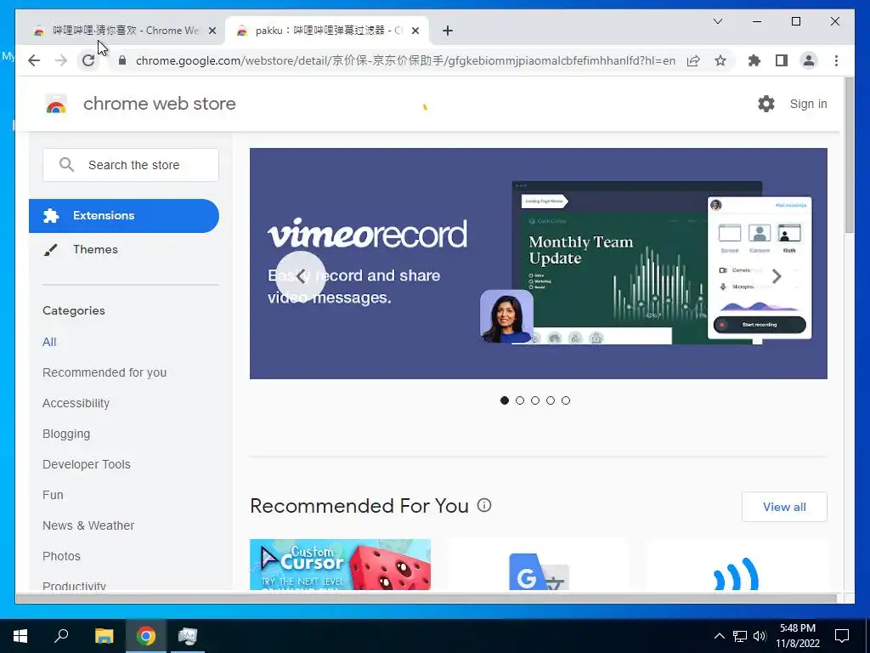This screenshot has width=870, height=653.
Task: Open the vimeo record promo banner
Action: point(538,264)
